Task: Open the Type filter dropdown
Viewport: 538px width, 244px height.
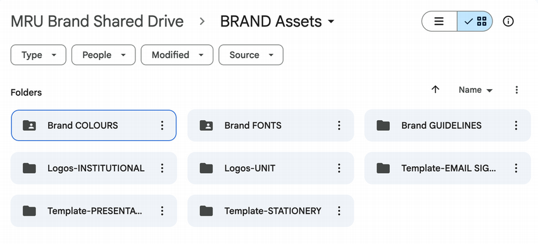Action: [x=39, y=55]
